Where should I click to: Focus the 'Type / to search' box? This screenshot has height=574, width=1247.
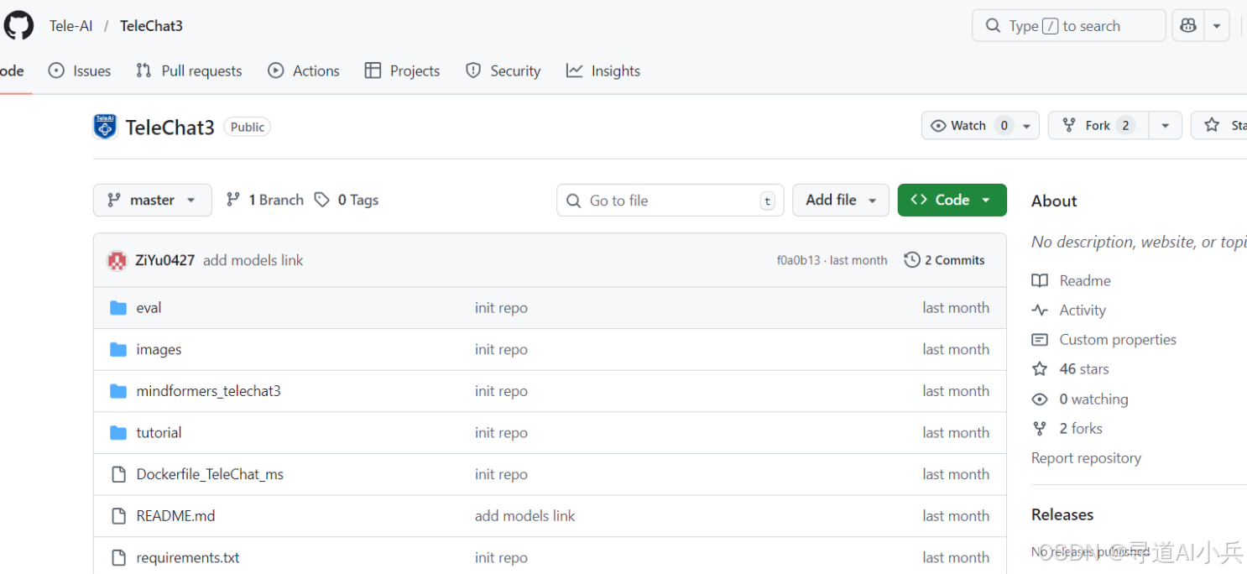click(x=1068, y=26)
